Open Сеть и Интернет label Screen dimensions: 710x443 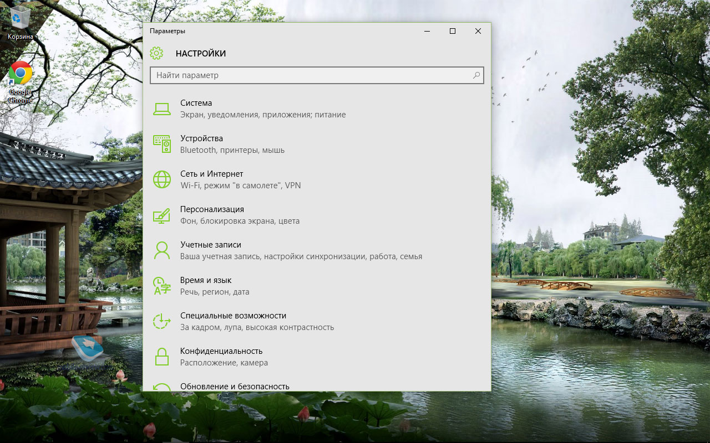211,174
